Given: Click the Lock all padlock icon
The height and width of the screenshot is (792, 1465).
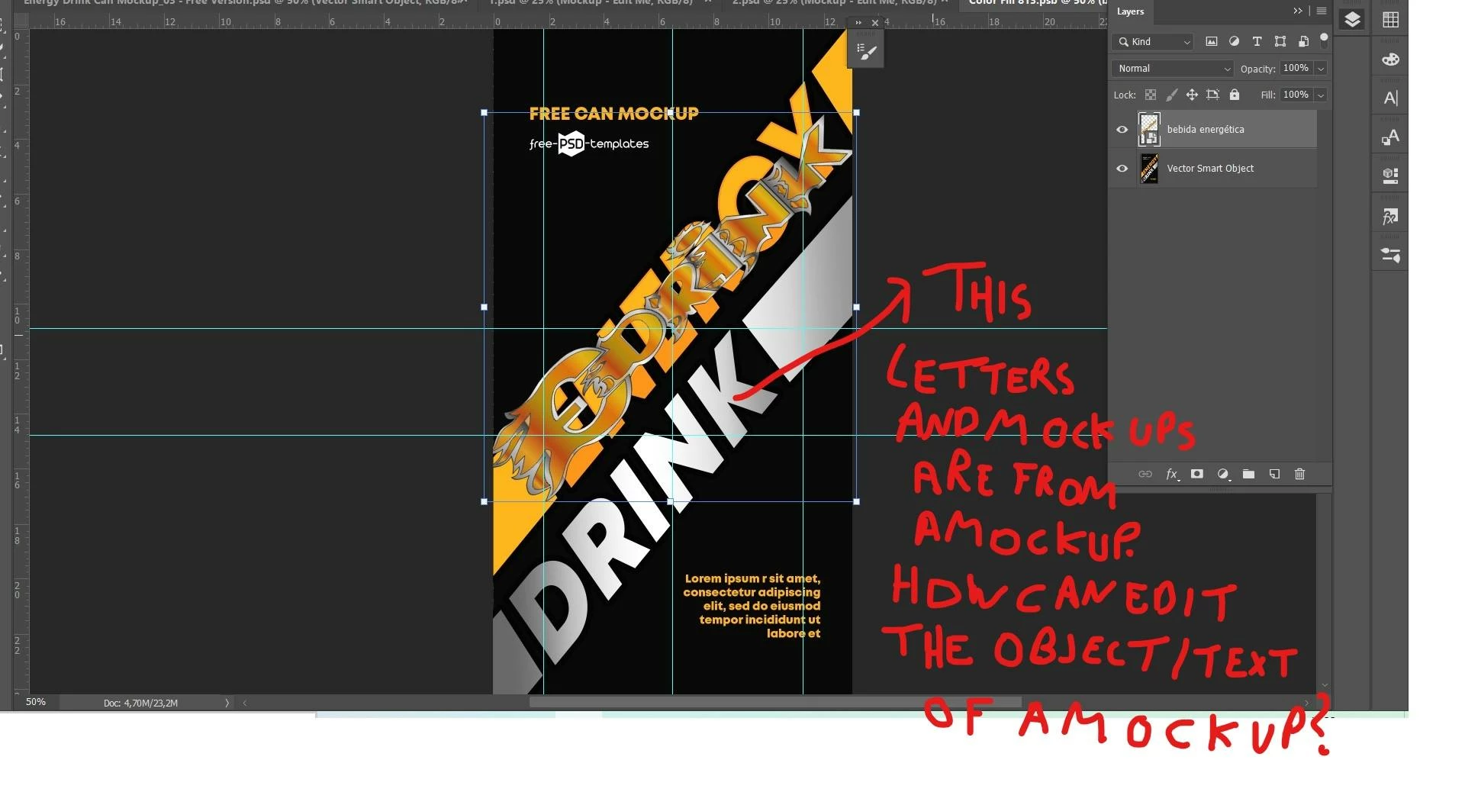Looking at the screenshot, I should (1235, 95).
